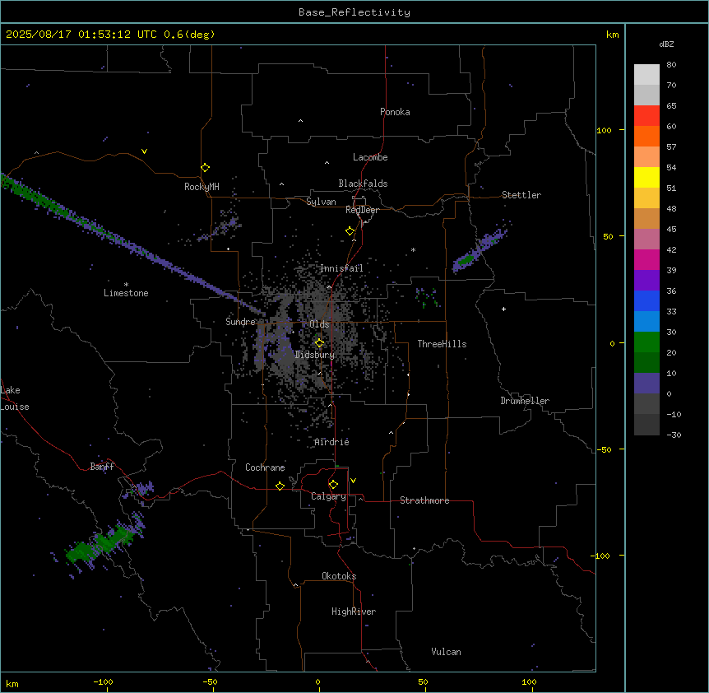Click the Cochrane city label
Screen dimensions: 709x693
(x=265, y=467)
